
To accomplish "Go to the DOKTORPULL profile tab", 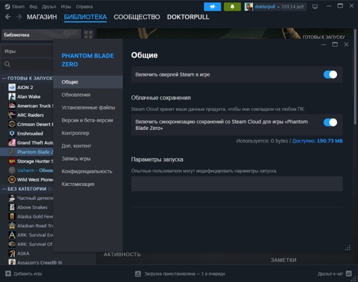I will coord(188,17).
